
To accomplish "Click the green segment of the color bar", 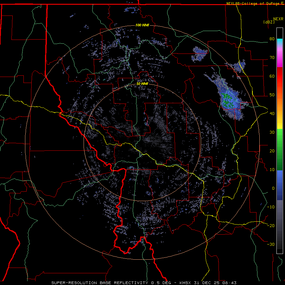I will pyautogui.click(x=280, y=149).
